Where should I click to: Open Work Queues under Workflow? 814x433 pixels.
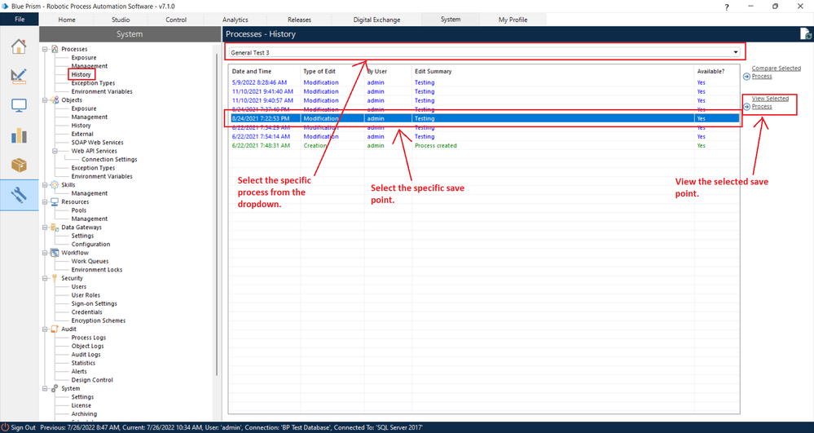tap(90, 261)
